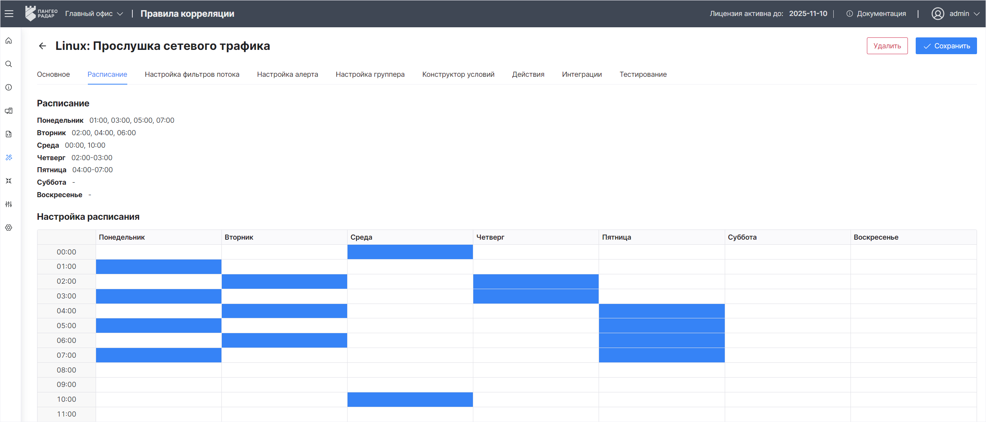
Task: Enable Saturday 00:00 schedule cell
Action: coord(787,252)
